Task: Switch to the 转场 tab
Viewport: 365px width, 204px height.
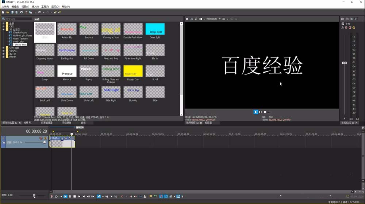Action: coord(83,123)
